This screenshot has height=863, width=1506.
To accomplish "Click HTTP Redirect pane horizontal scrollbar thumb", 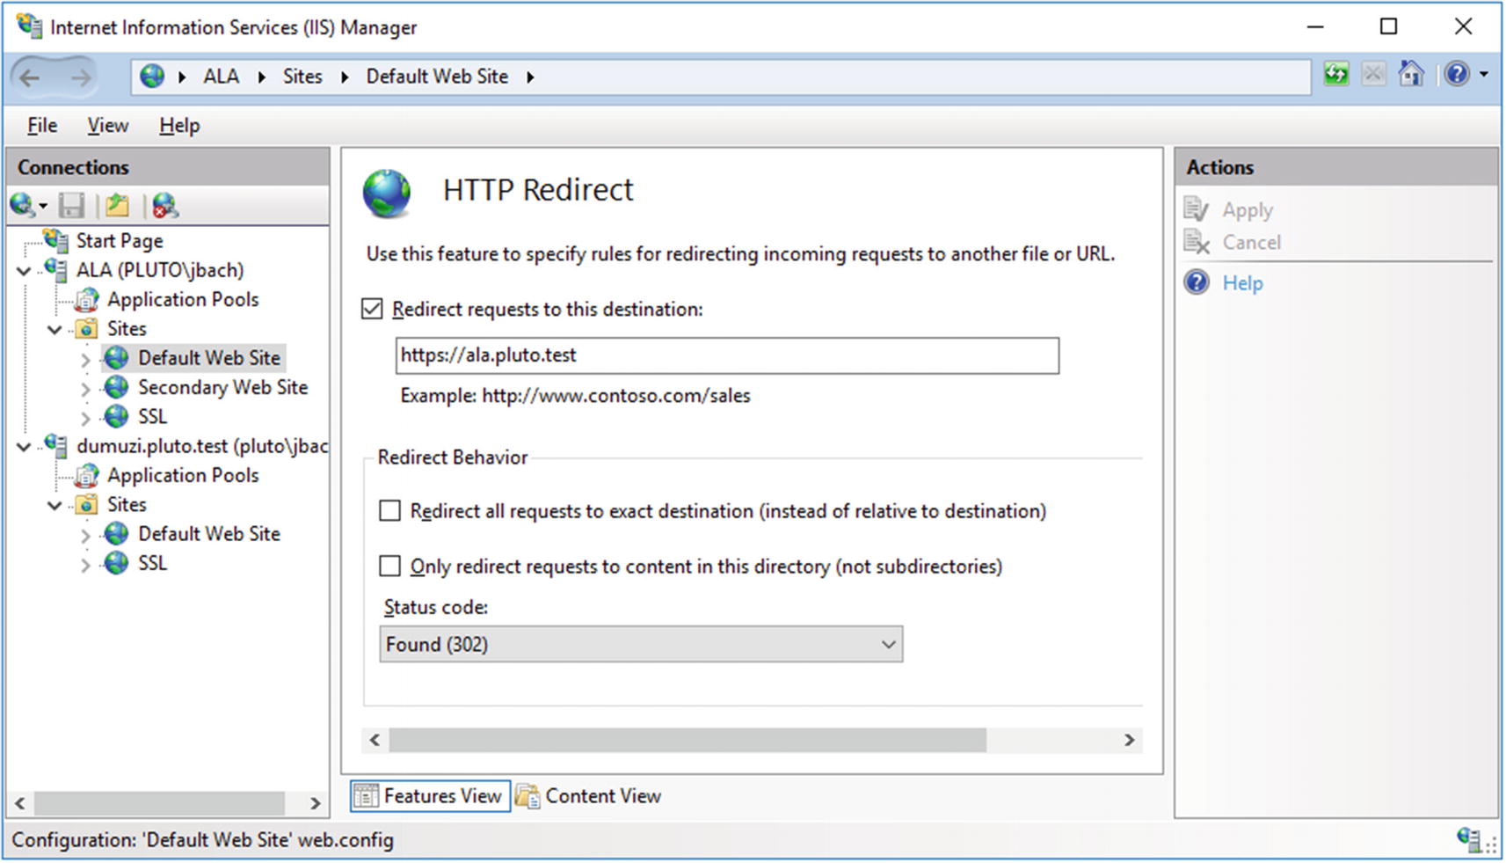I will pos(688,740).
